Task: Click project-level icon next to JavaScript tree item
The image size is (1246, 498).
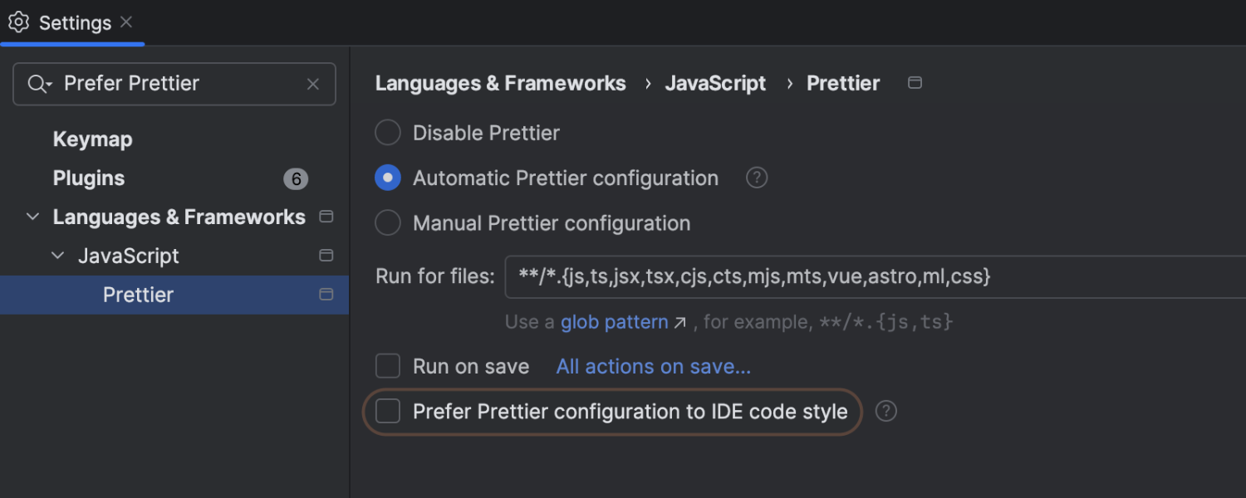Action: [326, 256]
